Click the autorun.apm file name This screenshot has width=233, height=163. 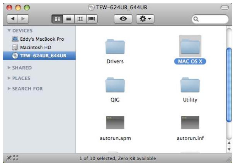[x=115, y=138]
